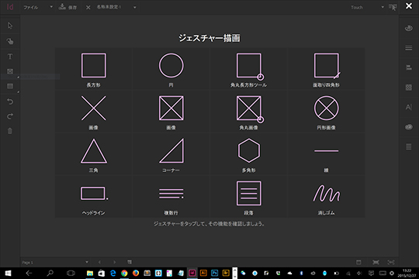Tap the 線 line gesture

pyautogui.click(x=326, y=154)
